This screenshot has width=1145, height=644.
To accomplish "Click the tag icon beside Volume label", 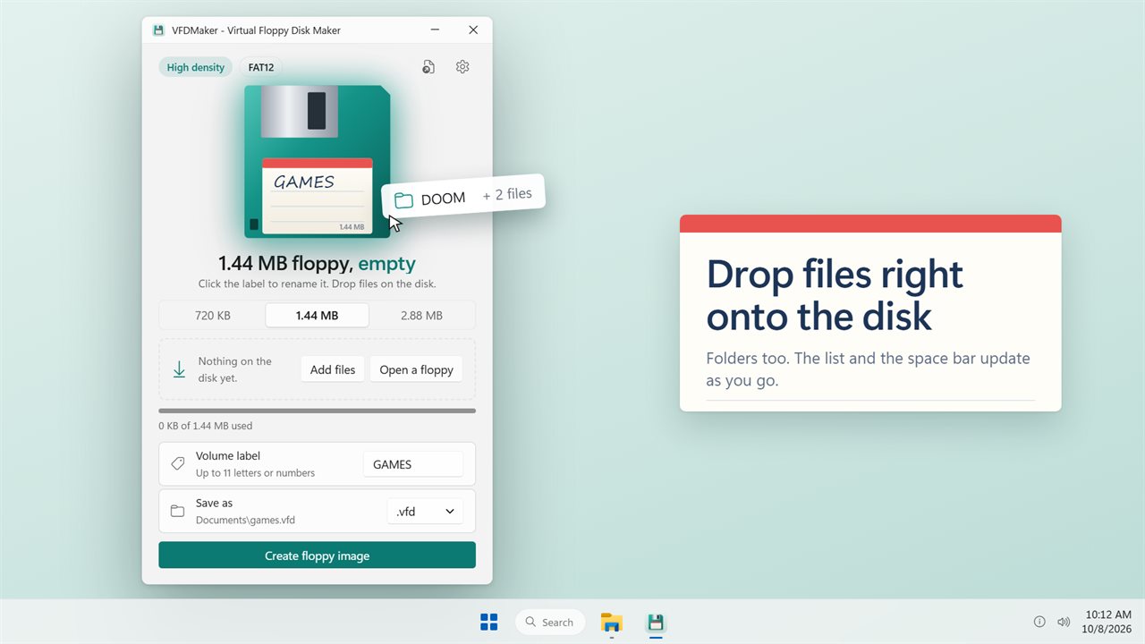I will coord(177,463).
